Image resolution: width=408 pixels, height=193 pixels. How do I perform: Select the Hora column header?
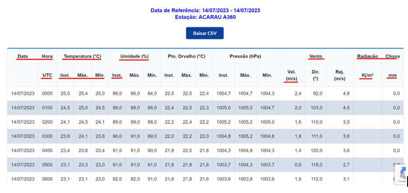tap(47, 56)
